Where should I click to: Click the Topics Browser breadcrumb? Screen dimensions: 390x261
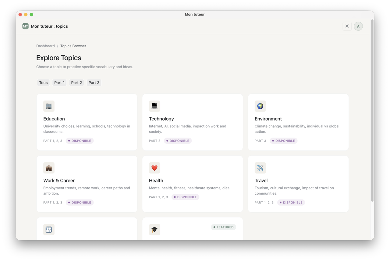(x=73, y=46)
